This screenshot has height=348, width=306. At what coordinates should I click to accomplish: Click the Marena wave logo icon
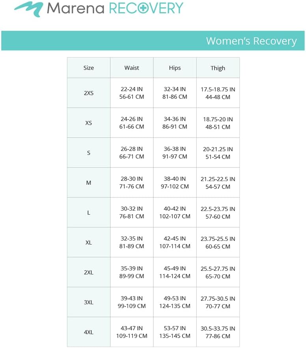pos(29,9)
